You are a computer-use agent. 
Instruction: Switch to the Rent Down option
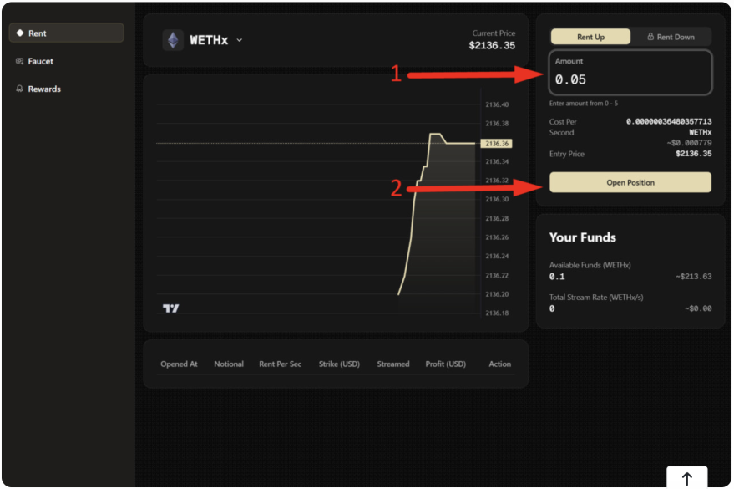671,37
